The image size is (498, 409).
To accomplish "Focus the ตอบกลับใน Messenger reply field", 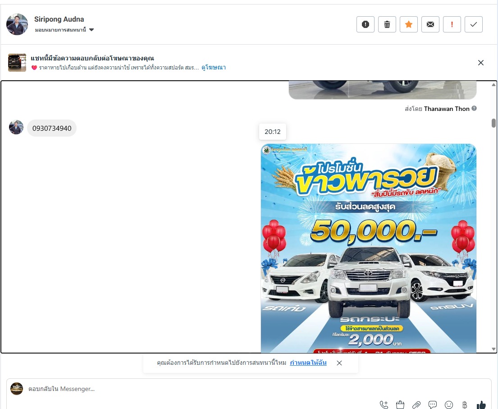I will tap(249, 389).
